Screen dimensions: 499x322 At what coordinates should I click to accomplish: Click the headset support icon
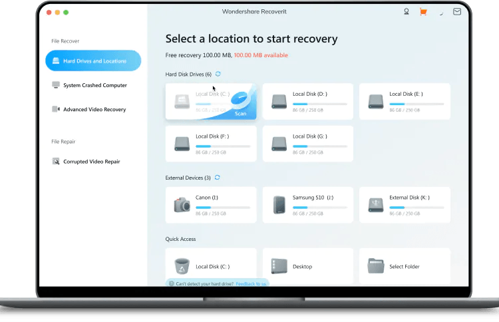[x=440, y=12]
